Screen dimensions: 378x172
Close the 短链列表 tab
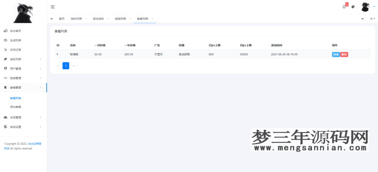(x=130, y=19)
